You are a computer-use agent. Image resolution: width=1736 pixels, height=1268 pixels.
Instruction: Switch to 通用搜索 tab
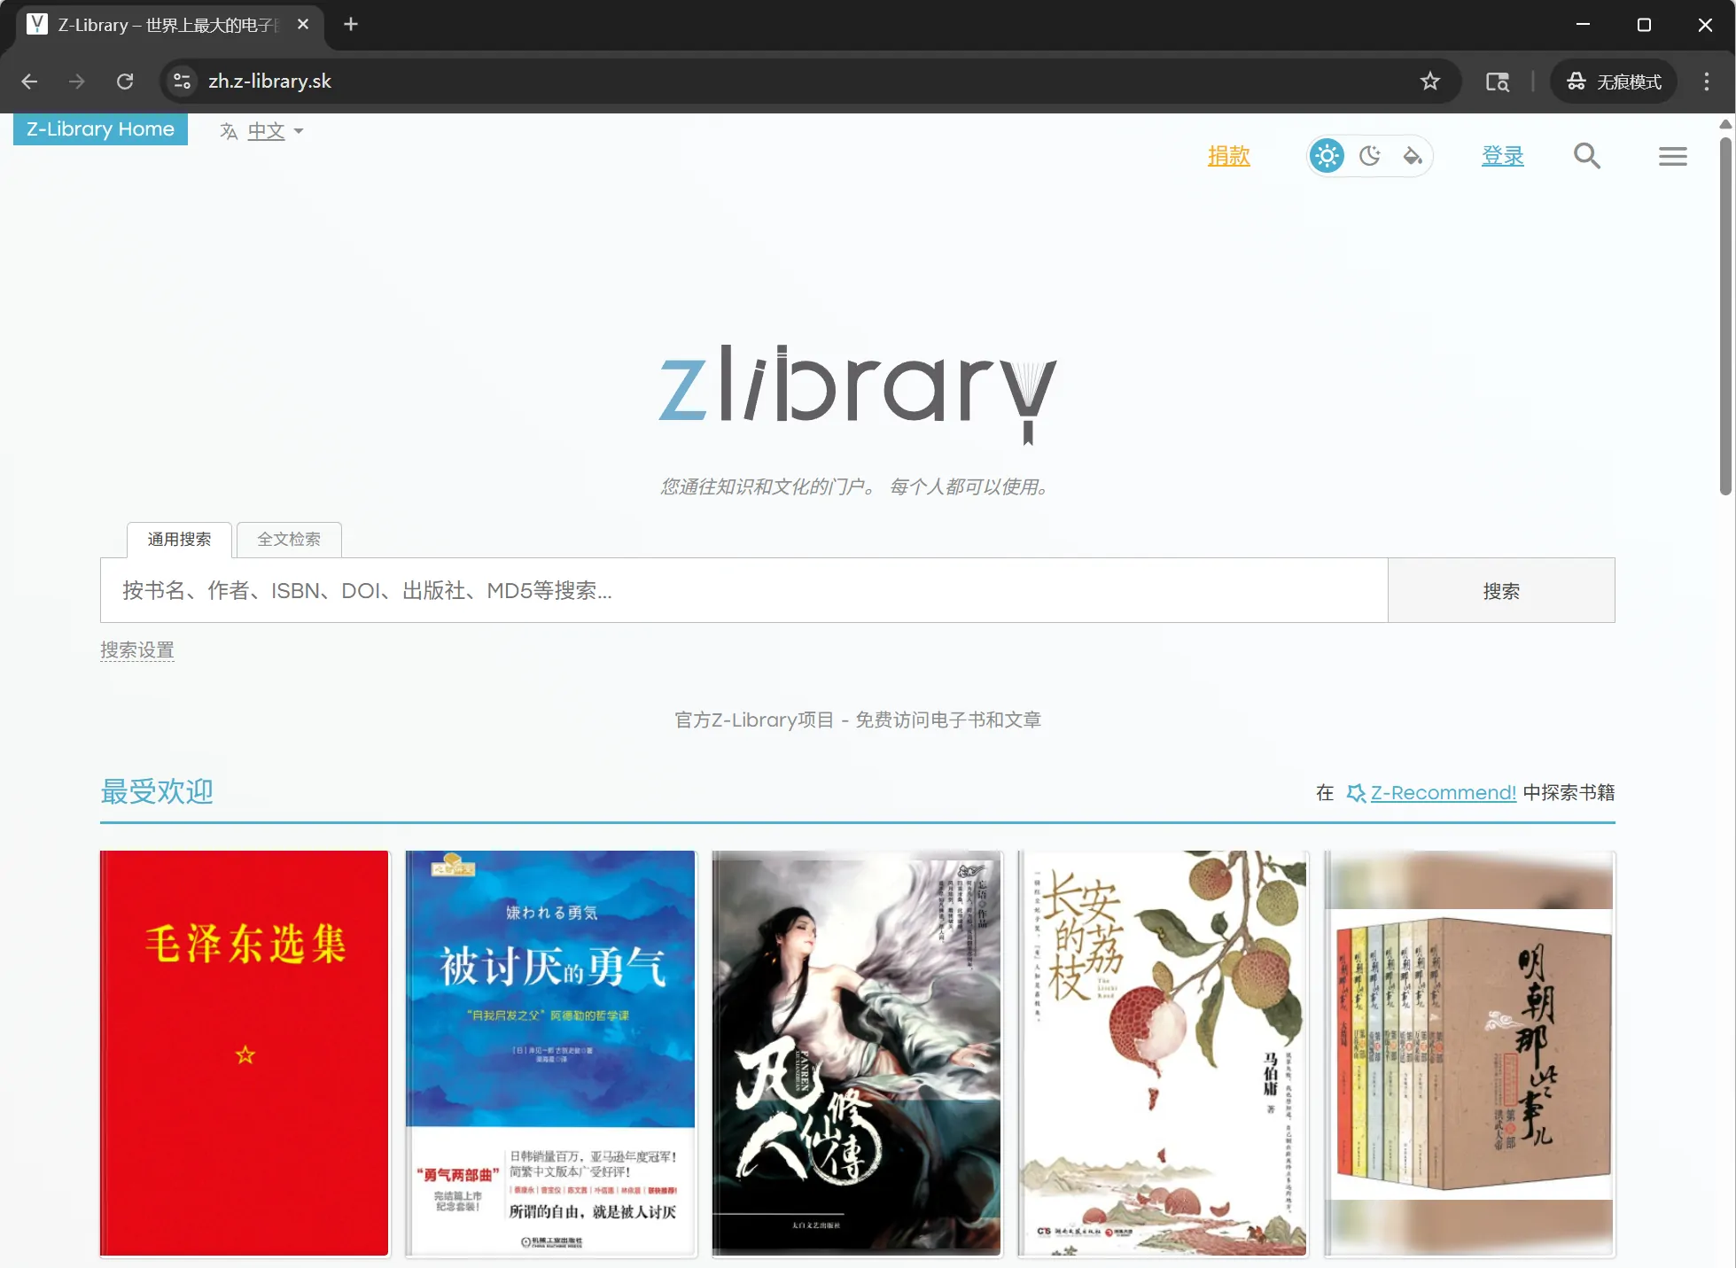pos(179,539)
